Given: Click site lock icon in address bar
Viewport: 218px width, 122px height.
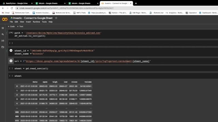Looking at the screenshot, I should click(x=17, y=8).
